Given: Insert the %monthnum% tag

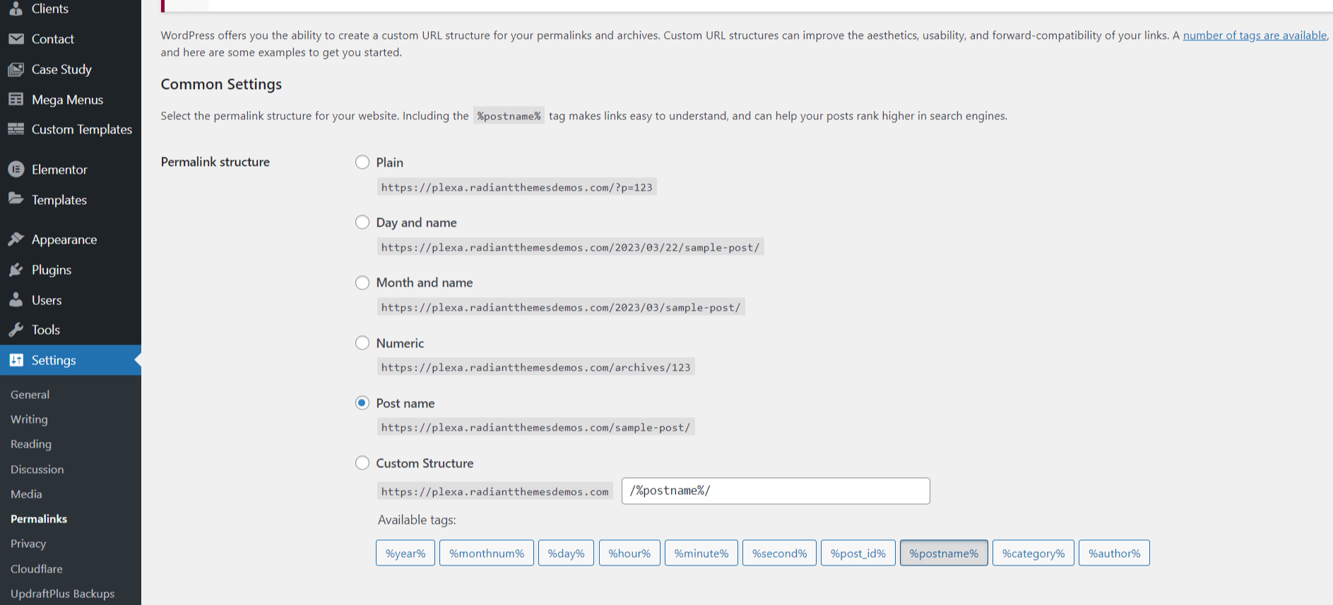Looking at the screenshot, I should point(487,553).
